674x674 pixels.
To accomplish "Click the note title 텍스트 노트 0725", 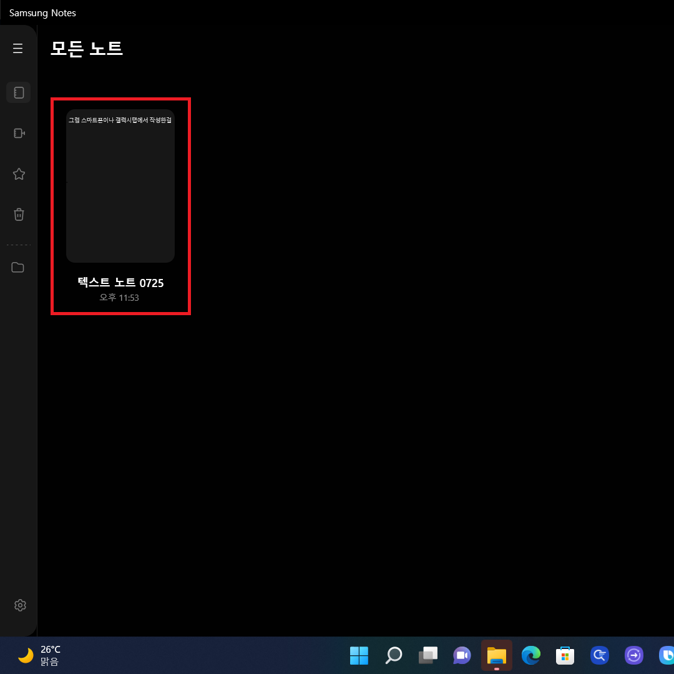I will 120,283.
